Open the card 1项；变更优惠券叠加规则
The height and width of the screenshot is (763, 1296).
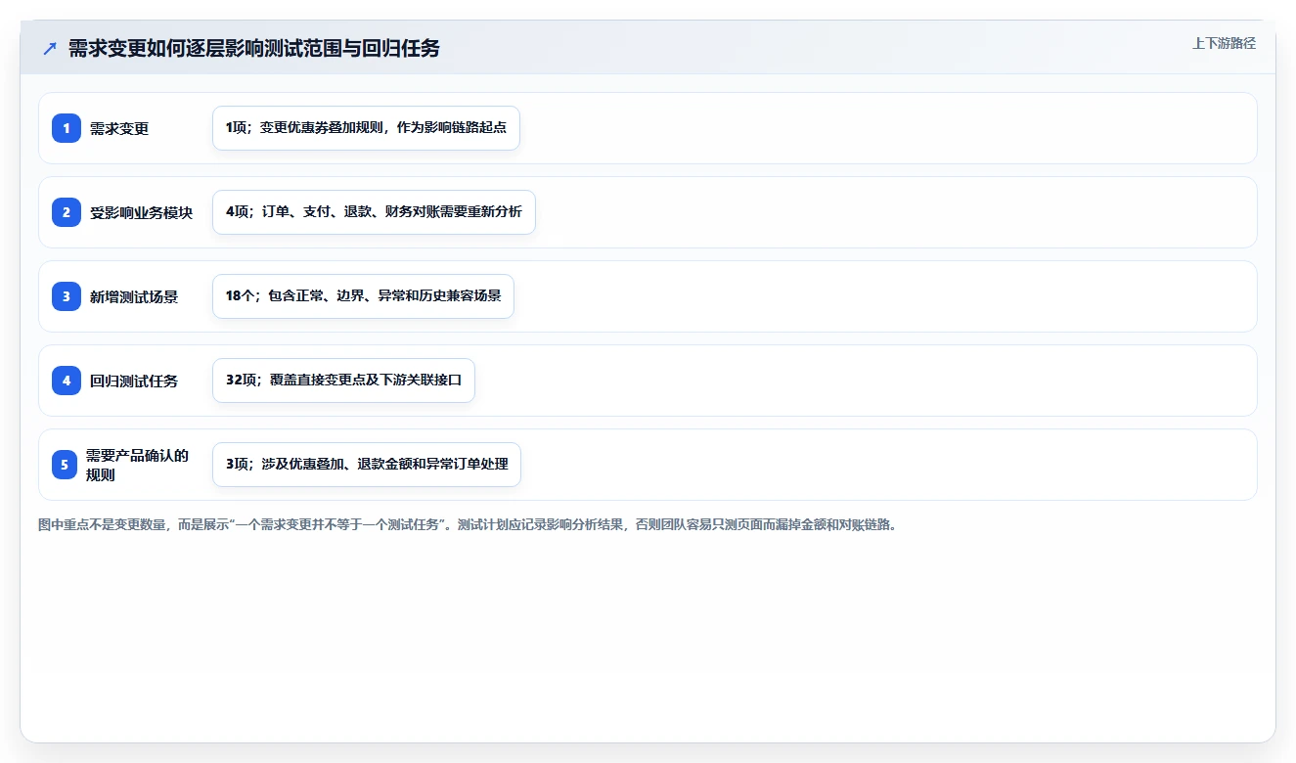click(366, 128)
